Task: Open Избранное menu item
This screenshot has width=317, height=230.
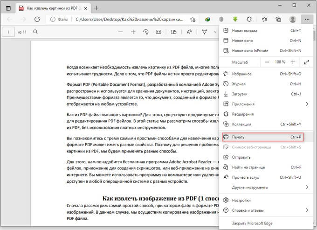Action: click(266, 74)
